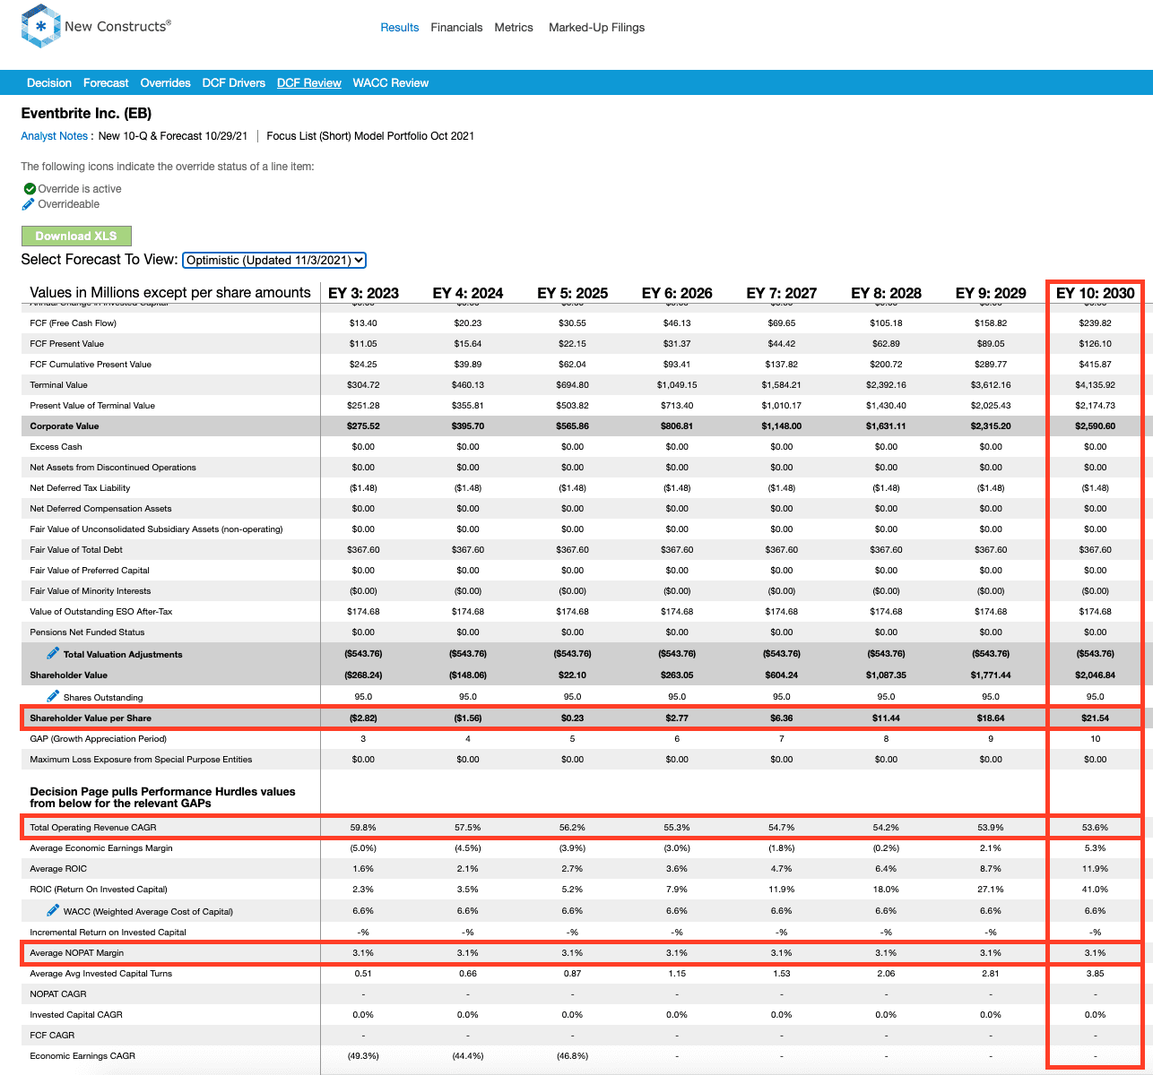Click the Incremental Return on Invested Capital label
Image resolution: width=1153 pixels, height=1075 pixels.
pyautogui.click(x=108, y=932)
